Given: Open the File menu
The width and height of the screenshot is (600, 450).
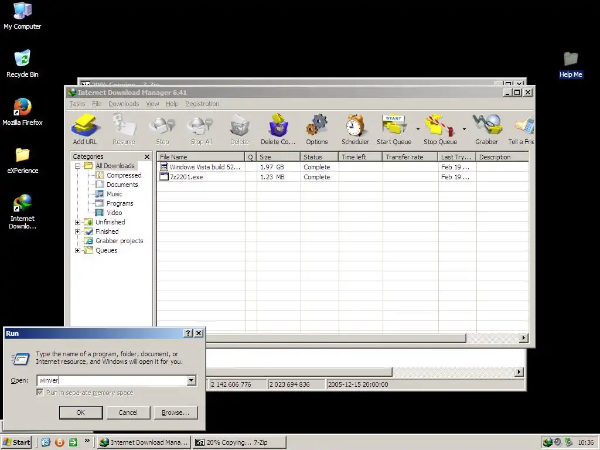Looking at the screenshot, I should pyautogui.click(x=97, y=104).
